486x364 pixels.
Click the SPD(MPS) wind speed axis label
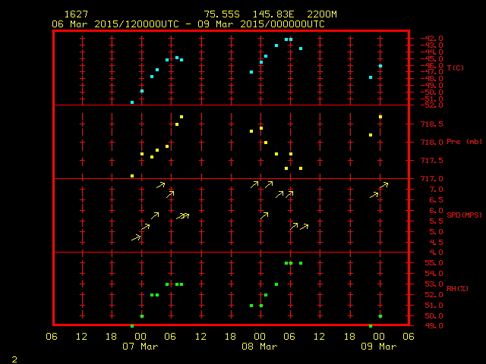464,215
